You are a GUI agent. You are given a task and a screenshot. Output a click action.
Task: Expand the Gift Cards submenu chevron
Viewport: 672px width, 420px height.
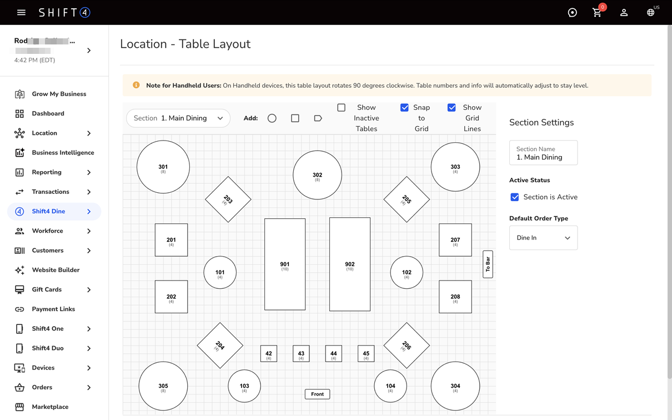coord(89,289)
